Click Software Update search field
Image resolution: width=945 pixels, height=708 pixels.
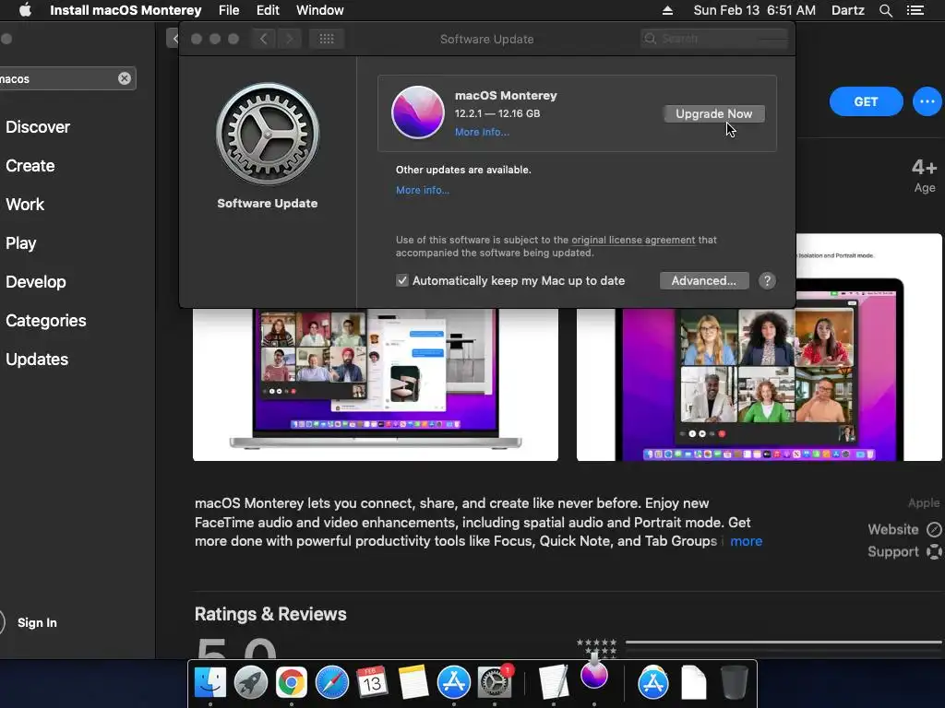pyautogui.click(x=714, y=39)
